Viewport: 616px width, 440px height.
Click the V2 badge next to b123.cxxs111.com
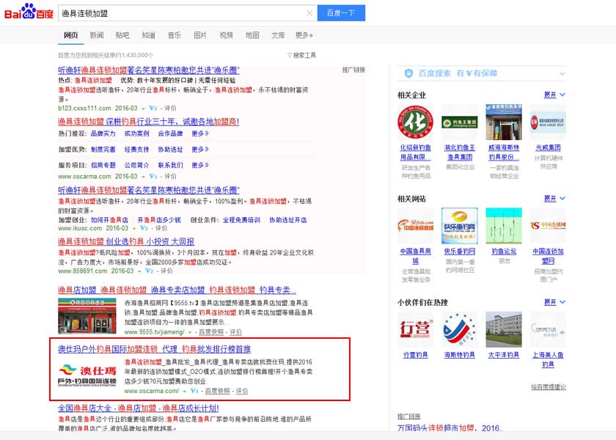coord(153,108)
